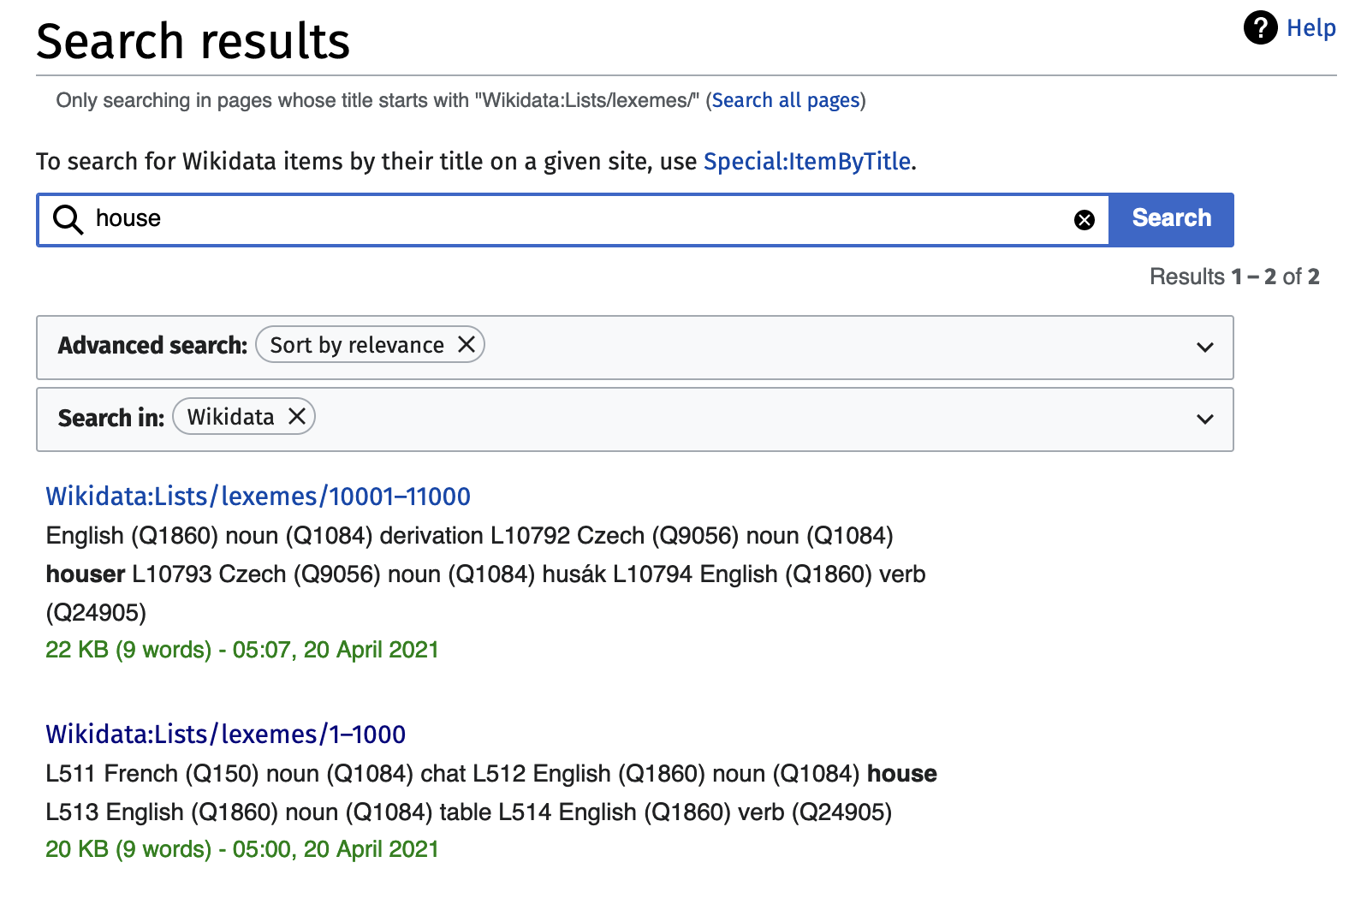1361x916 pixels.
Task: Open the Help link
Action: [x=1310, y=28]
